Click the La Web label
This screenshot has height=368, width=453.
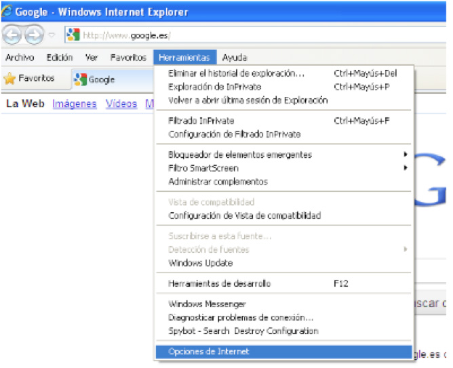tap(25, 103)
